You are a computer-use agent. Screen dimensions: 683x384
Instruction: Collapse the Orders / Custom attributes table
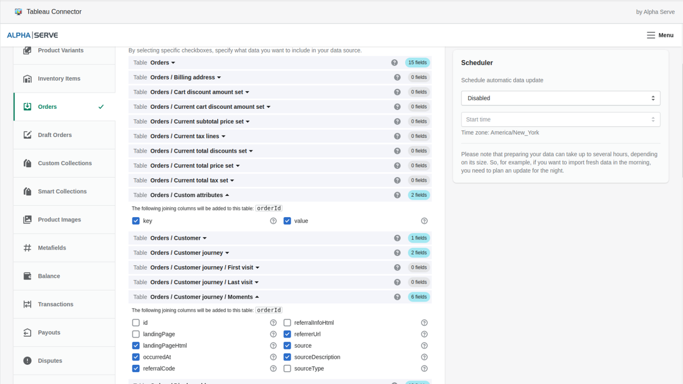point(228,195)
